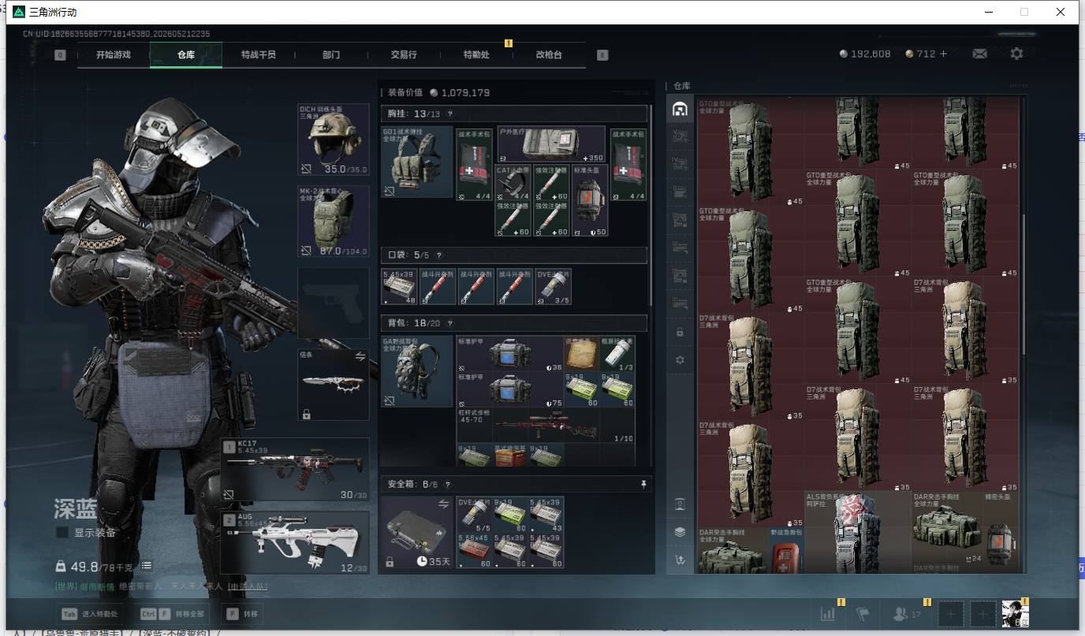Click the 49.8/78千克 carry weight
Screen dimensions: 1085x636
pos(95,566)
